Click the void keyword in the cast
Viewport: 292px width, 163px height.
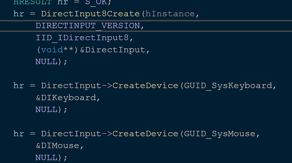click(x=52, y=50)
